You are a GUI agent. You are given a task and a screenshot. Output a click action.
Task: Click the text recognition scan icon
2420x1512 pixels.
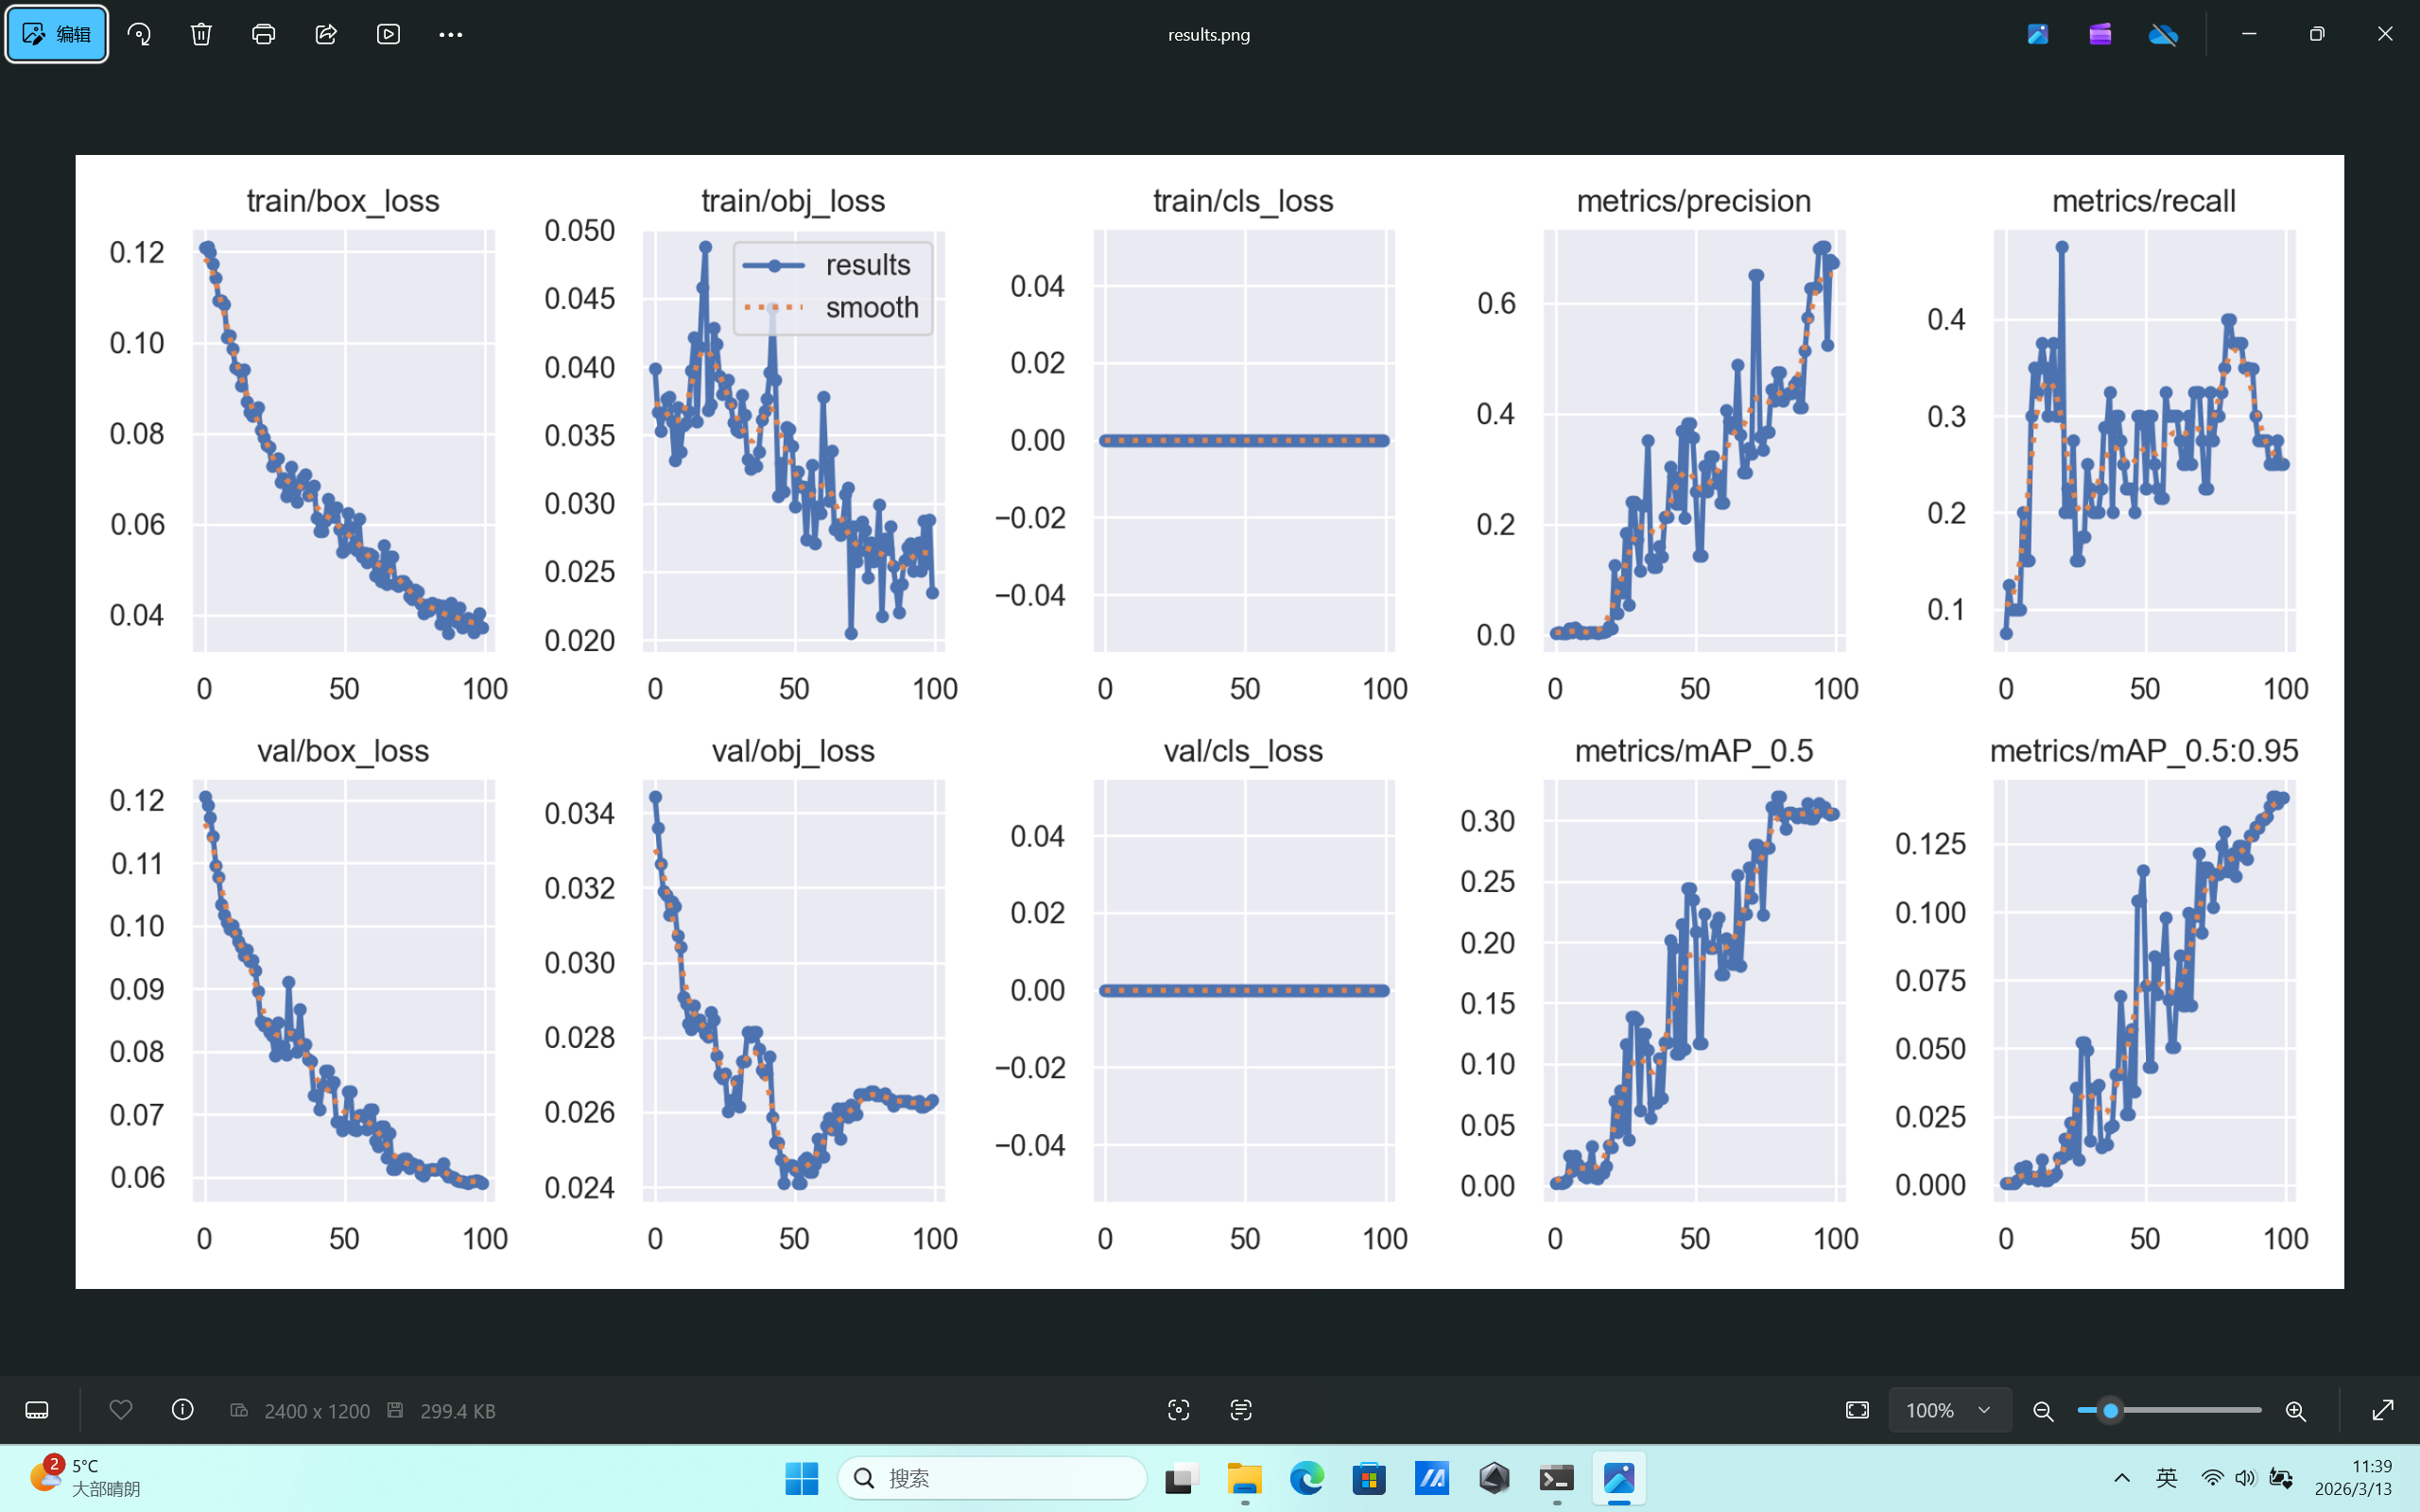1241,1410
